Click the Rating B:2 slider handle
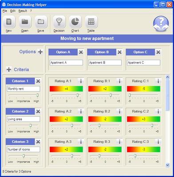 (99, 126)
